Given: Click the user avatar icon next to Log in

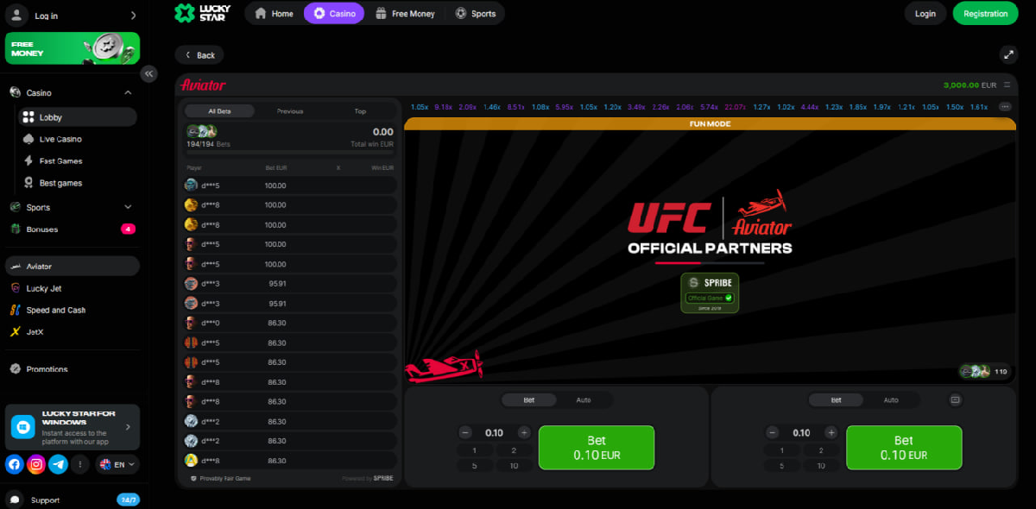Looking at the screenshot, I should tap(17, 15).
